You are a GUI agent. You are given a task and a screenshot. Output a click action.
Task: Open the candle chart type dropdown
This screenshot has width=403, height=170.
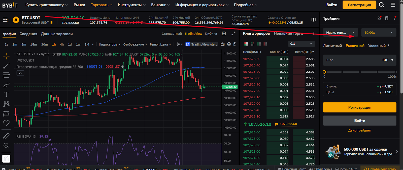click(x=180, y=44)
